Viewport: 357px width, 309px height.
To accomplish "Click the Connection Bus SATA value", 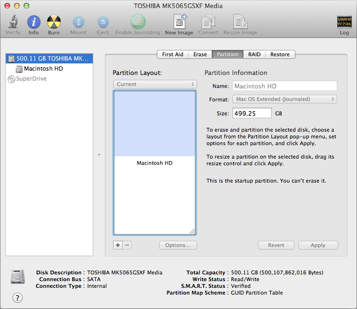I will pyautogui.click(x=94, y=279).
